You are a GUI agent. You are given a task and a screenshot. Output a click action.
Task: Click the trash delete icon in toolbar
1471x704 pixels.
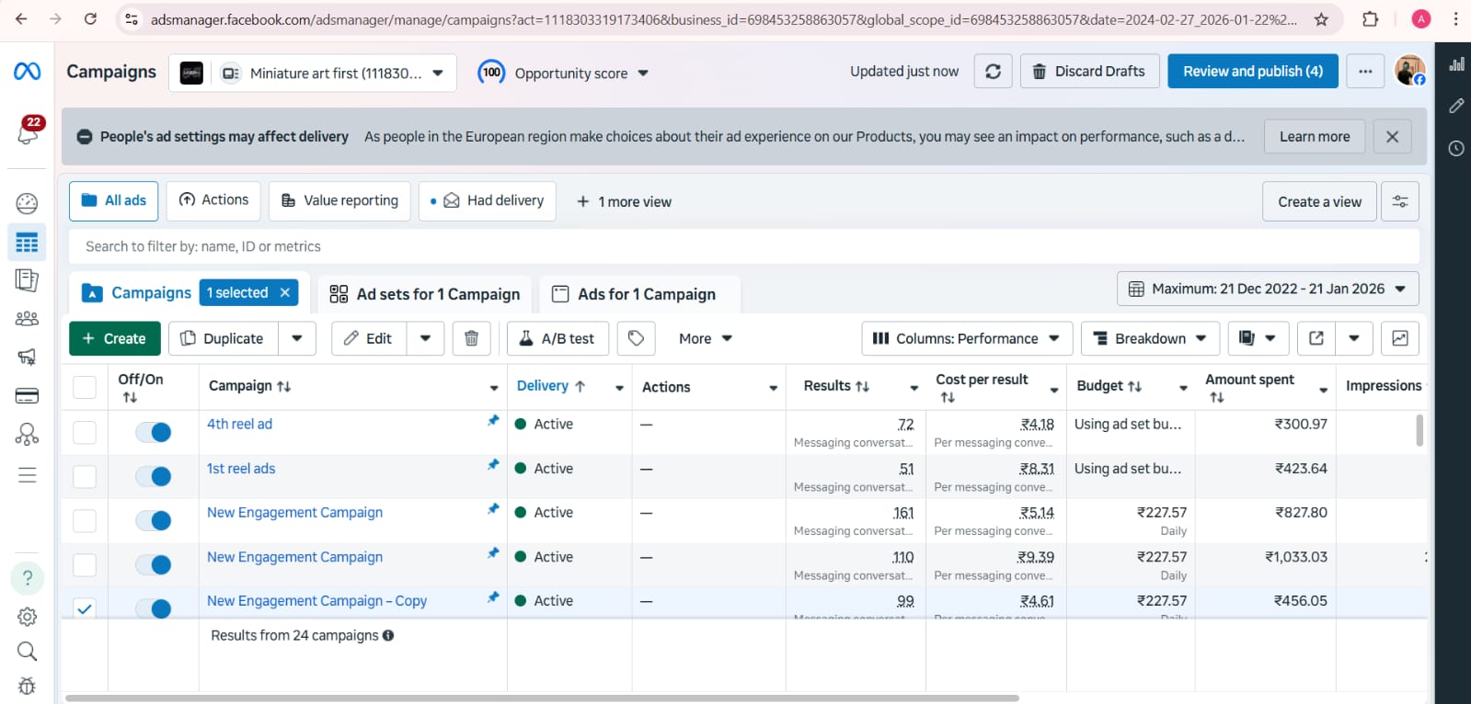point(471,338)
